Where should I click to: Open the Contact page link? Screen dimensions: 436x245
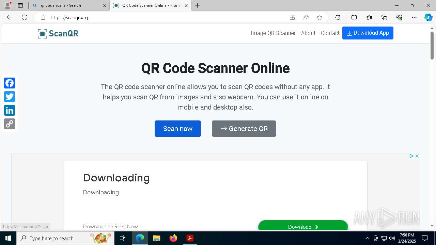330,33
